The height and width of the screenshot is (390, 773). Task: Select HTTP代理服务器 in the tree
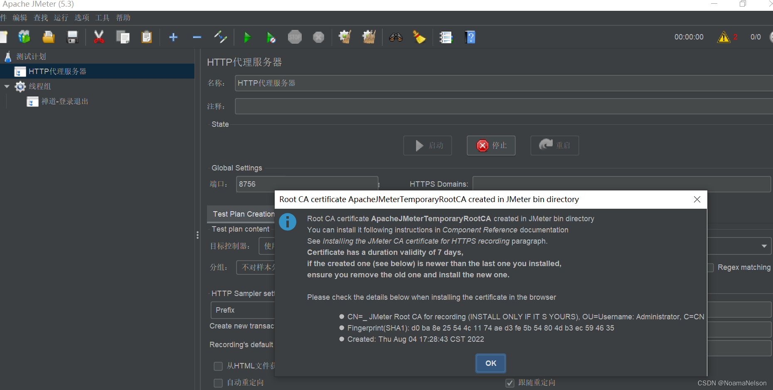[x=57, y=72]
